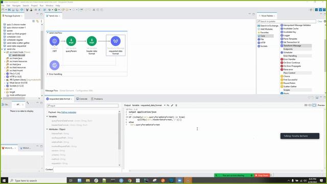Select requested data format Transform Message node
This screenshot has height=184, width=327.
point(115,41)
